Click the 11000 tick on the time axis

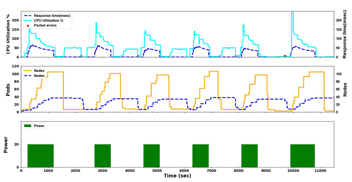tap(320, 170)
